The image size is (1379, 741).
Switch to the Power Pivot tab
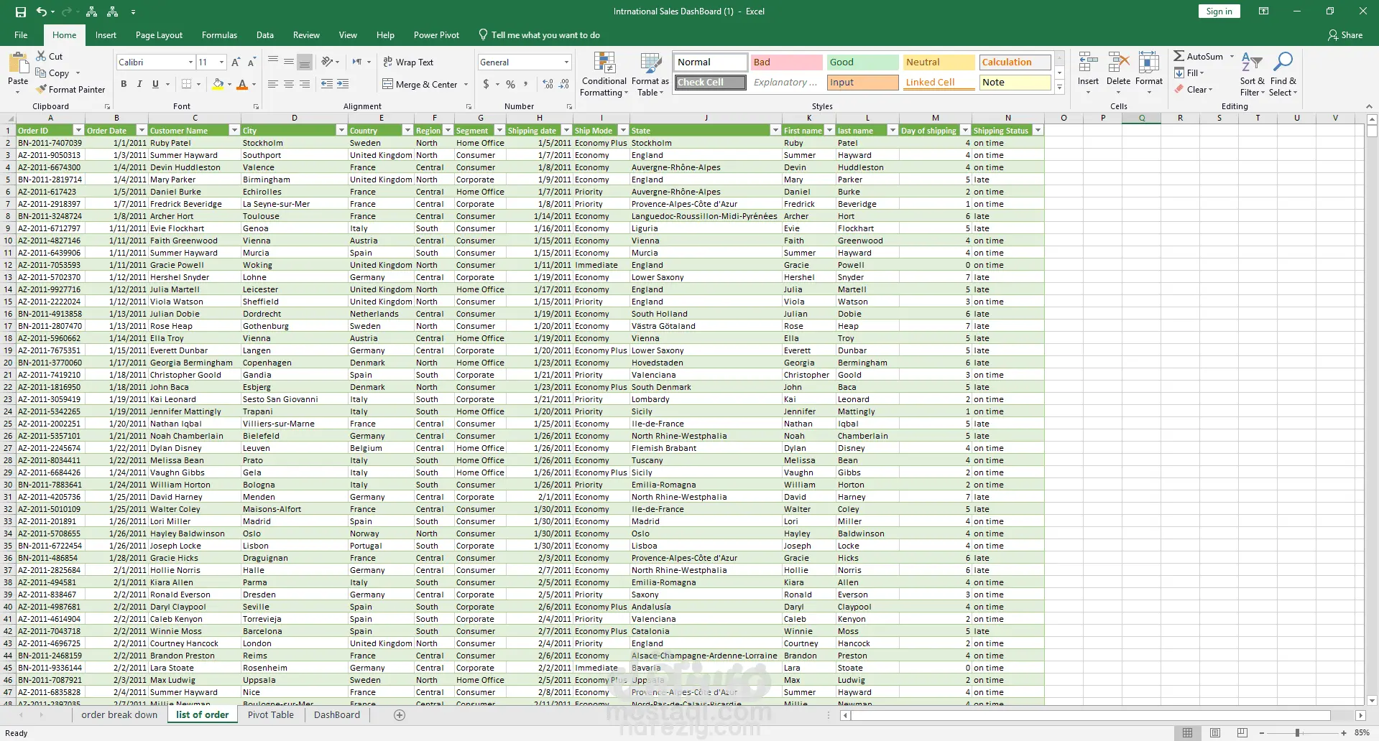[x=436, y=35]
